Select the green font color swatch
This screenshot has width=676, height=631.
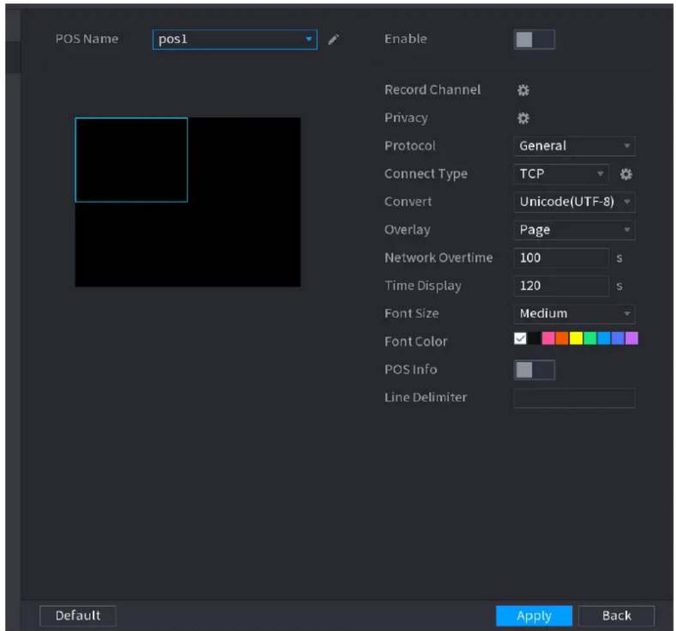(x=590, y=339)
